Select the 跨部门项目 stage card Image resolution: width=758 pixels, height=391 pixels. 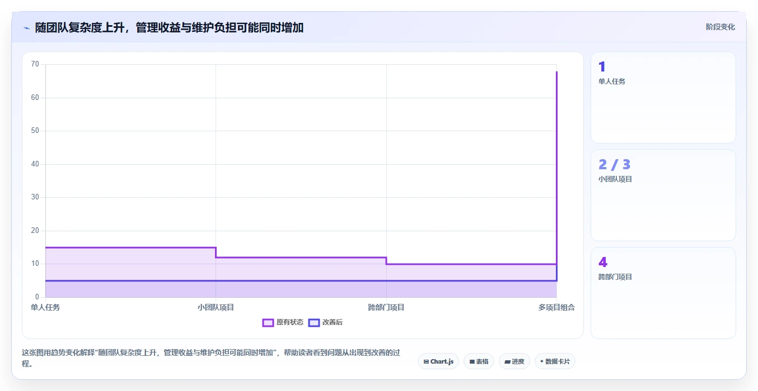(663, 293)
